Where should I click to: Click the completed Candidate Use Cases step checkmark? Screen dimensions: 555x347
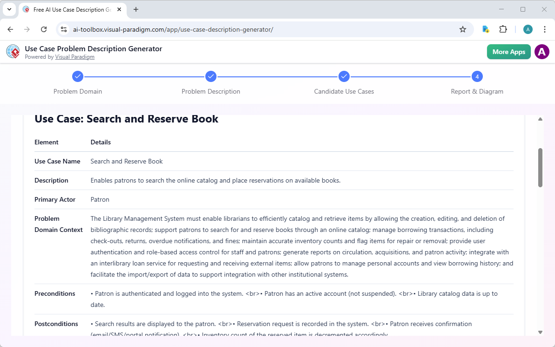pyautogui.click(x=344, y=76)
